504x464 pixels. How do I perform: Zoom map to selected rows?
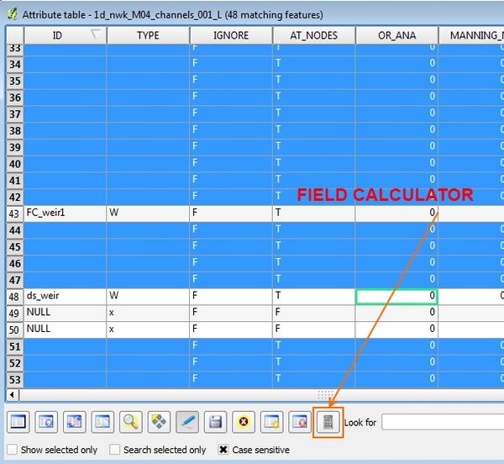click(x=131, y=422)
